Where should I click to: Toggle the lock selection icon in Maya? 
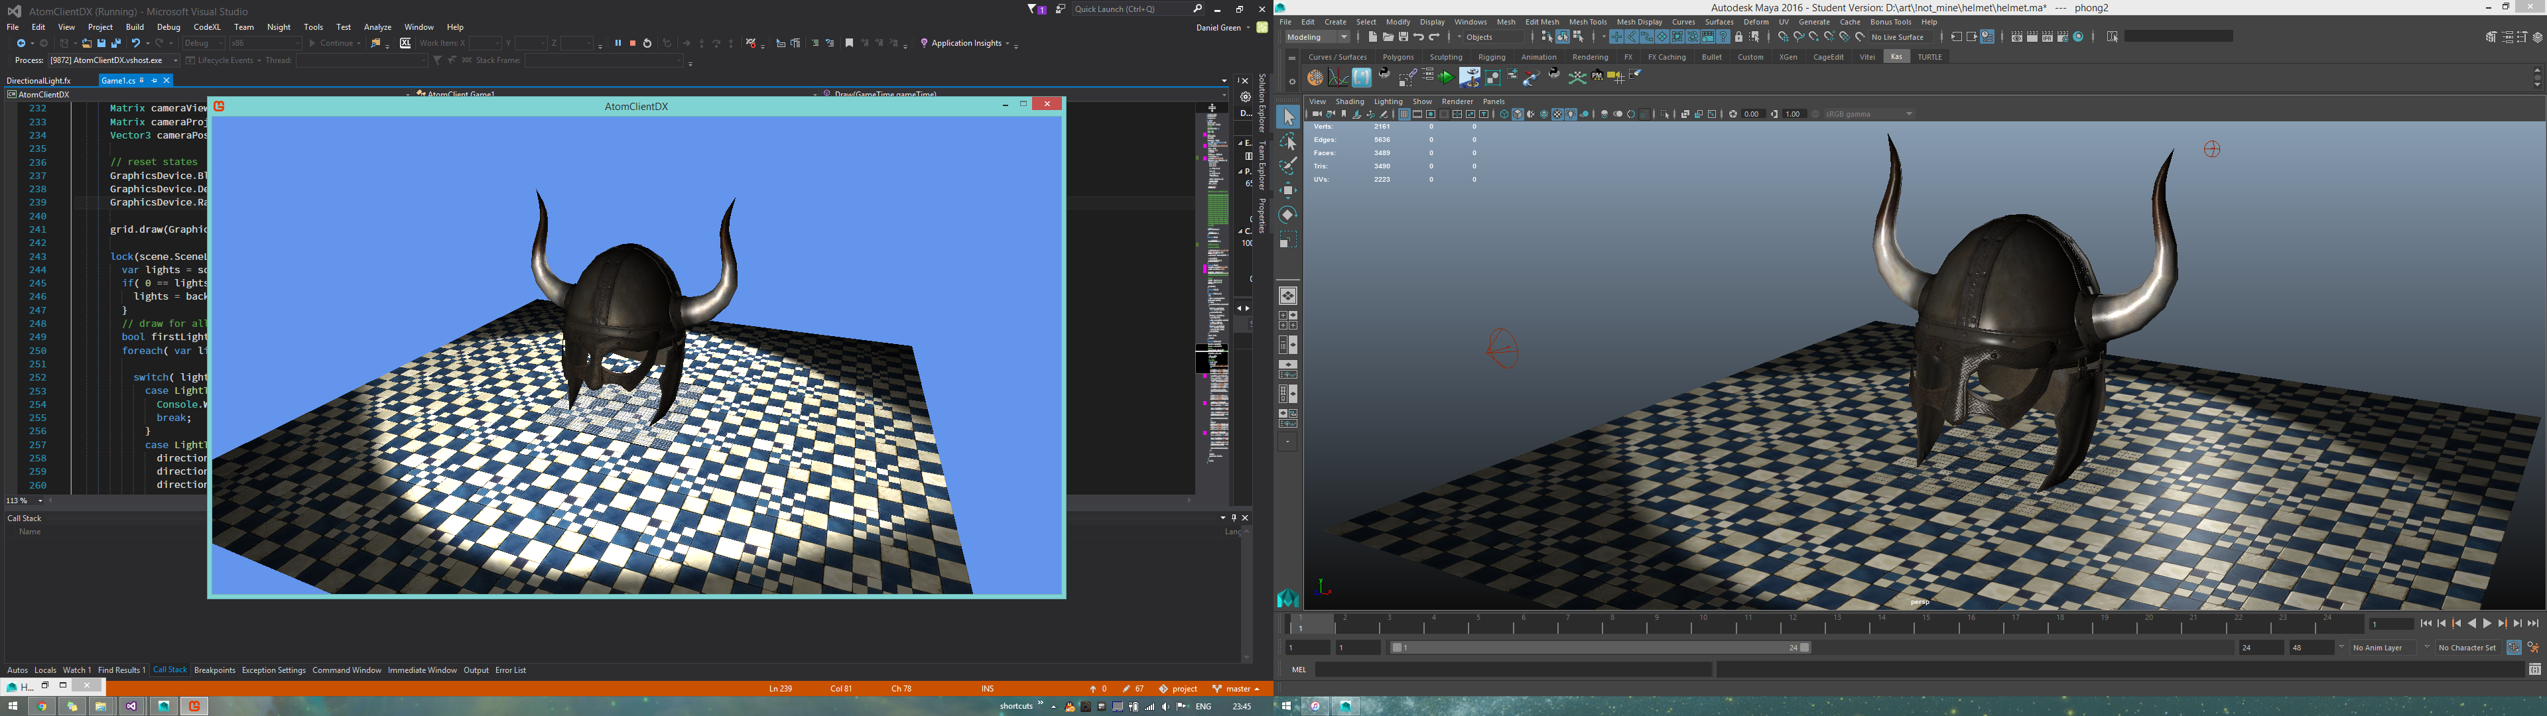tap(1739, 38)
